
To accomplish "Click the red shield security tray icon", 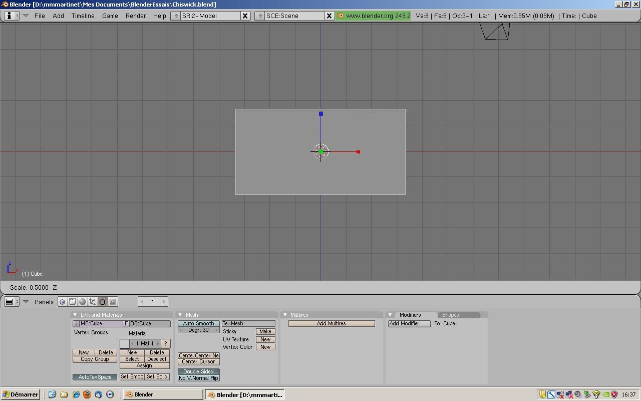I will click(614, 394).
